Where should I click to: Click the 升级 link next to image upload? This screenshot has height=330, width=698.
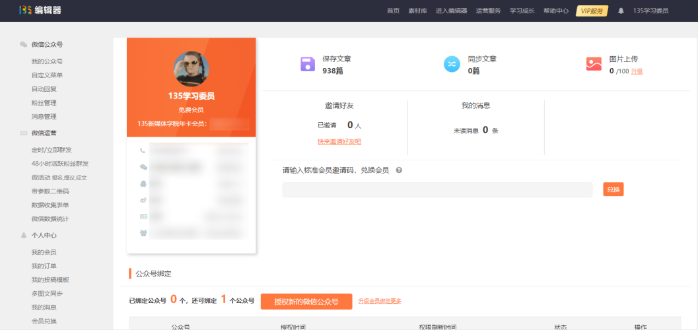tap(637, 71)
